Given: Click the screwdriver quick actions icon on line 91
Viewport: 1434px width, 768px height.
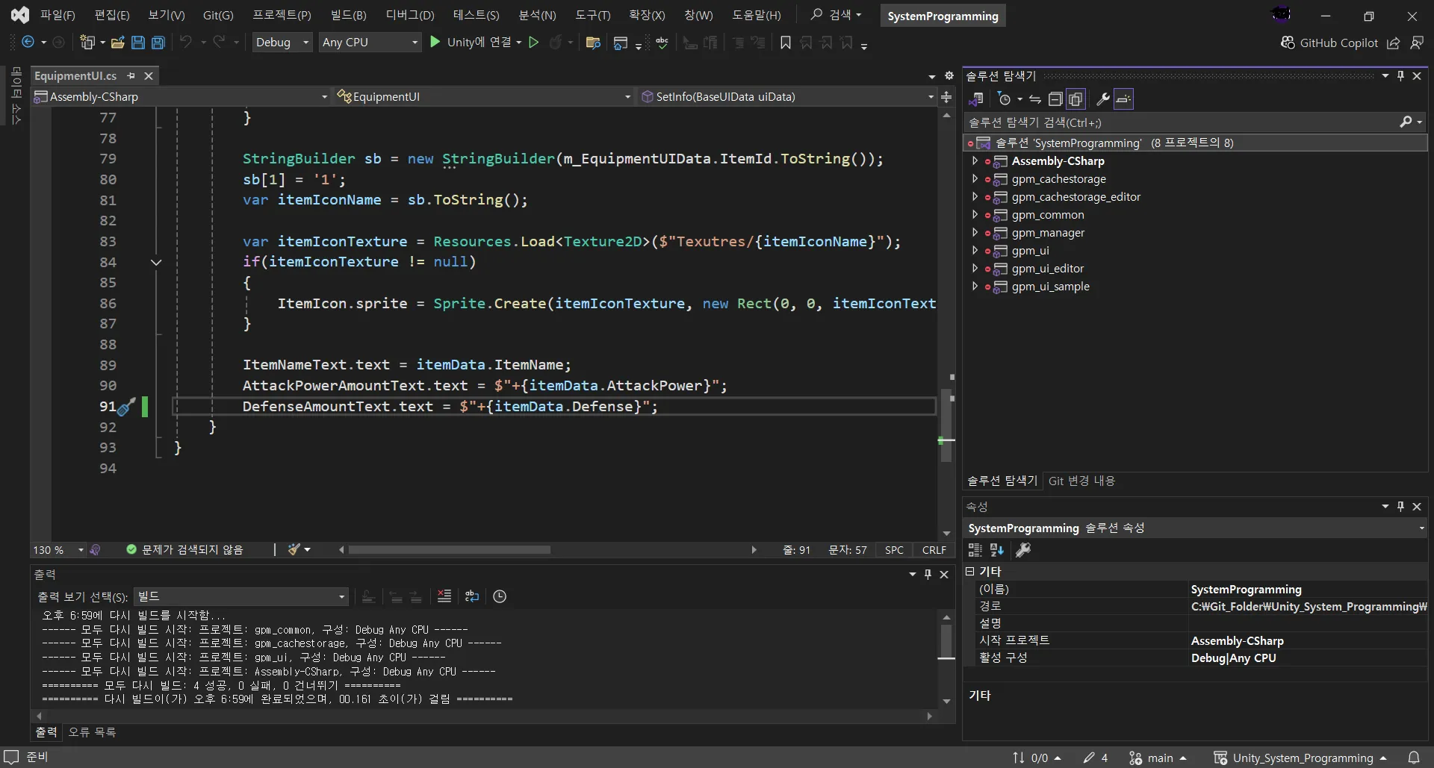Looking at the screenshot, I should [127, 407].
